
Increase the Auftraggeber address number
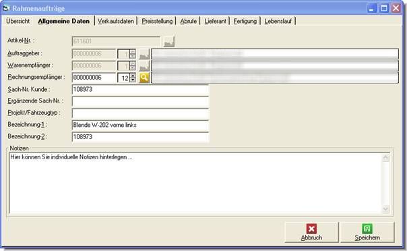[x=133, y=52]
